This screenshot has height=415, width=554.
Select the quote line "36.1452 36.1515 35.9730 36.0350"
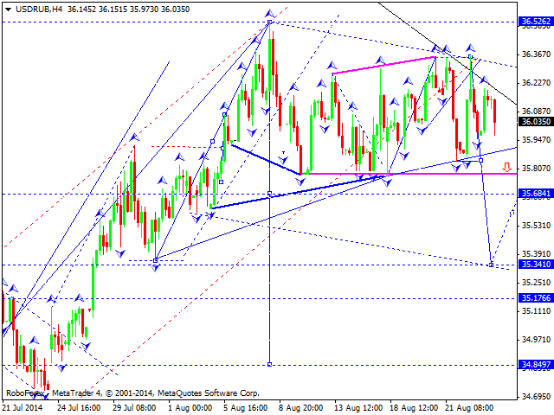[x=129, y=10]
